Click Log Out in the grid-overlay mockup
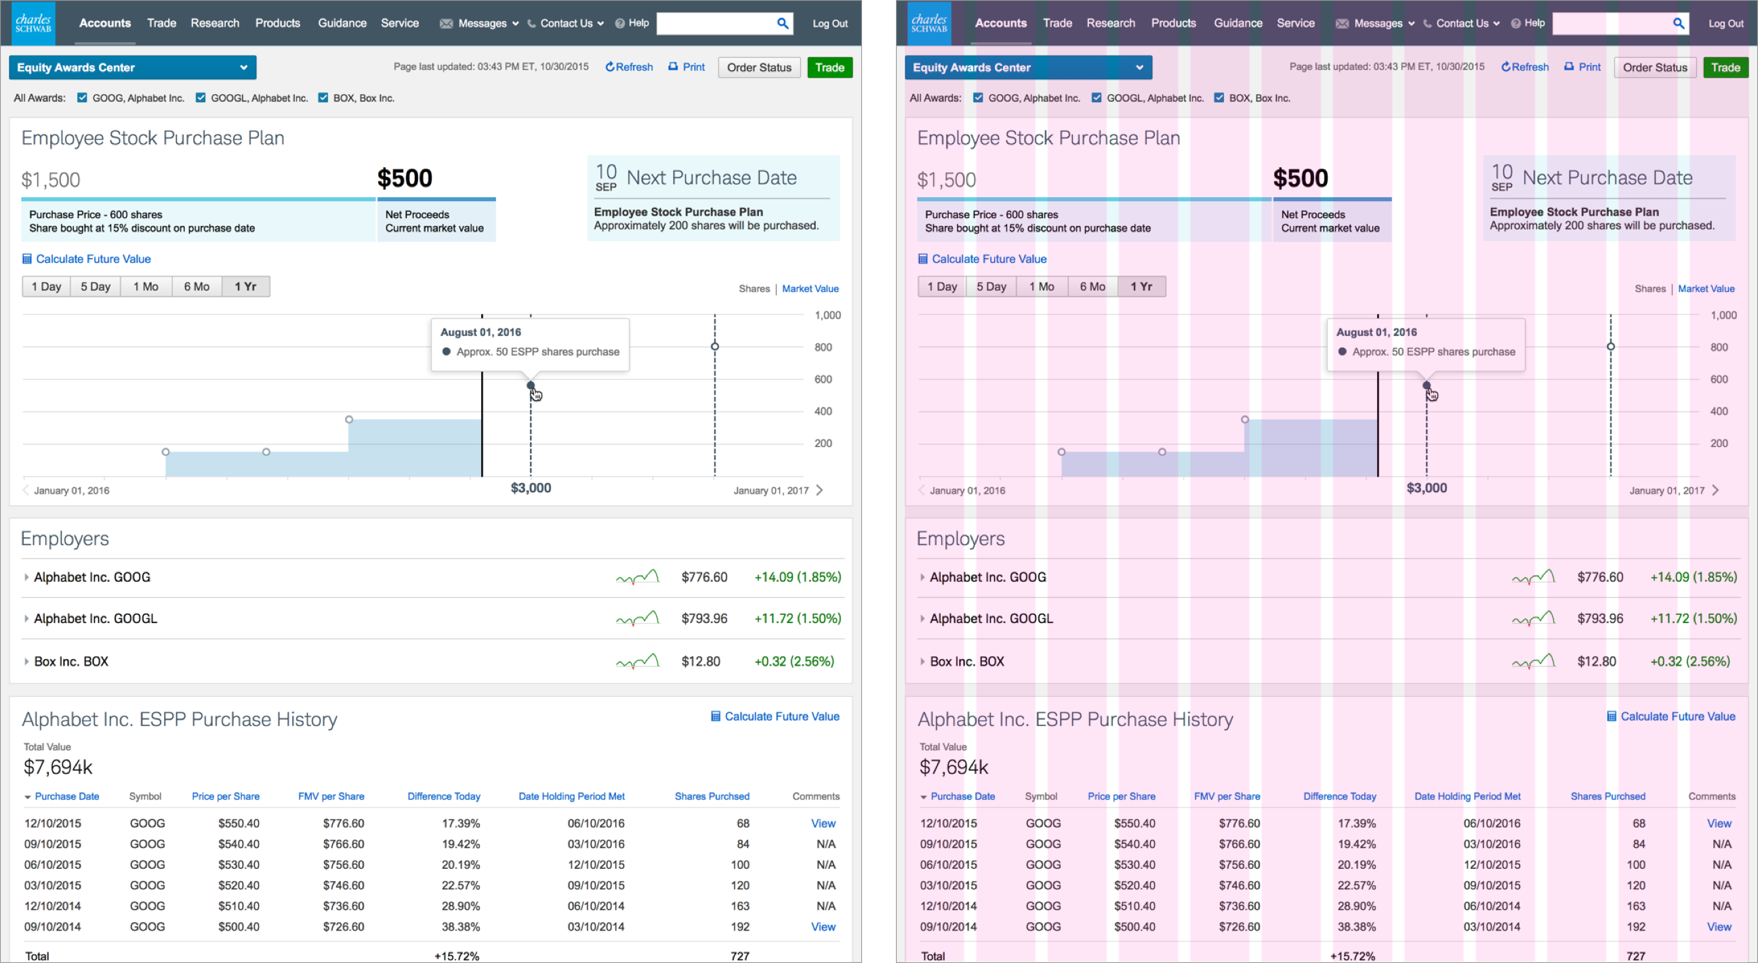The height and width of the screenshot is (963, 1758). click(x=1726, y=23)
